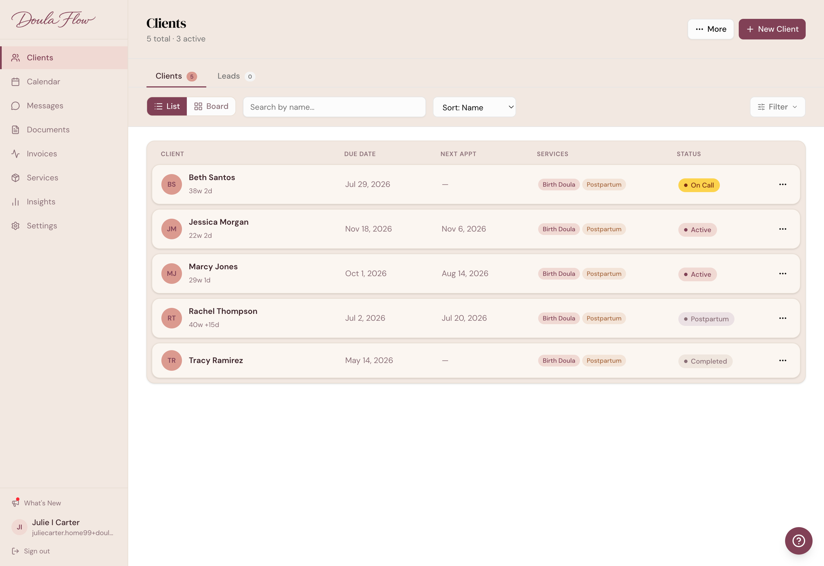Click the Aug 14, 2026 appointment date
824x566 pixels.
[x=465, y=274]
